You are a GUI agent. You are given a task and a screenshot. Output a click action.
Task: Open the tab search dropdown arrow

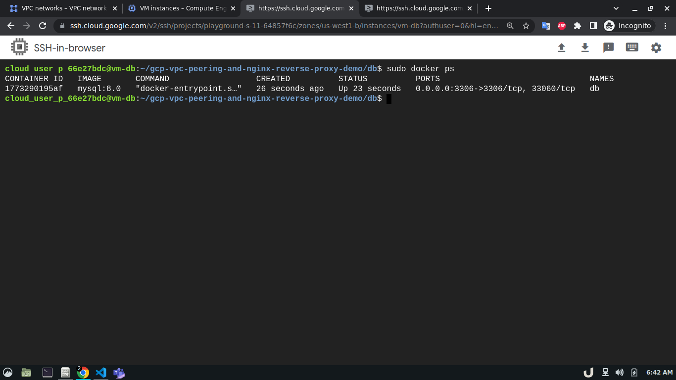tap(616, 8)
